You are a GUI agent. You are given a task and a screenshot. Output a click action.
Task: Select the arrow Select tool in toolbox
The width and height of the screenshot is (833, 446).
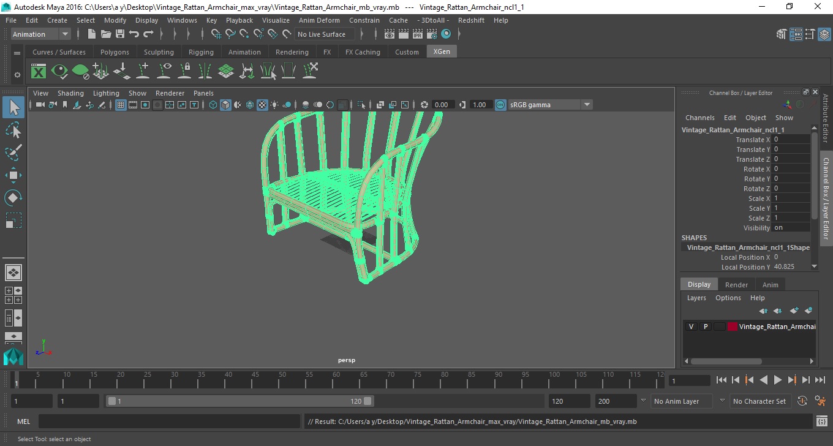point(13,107)
